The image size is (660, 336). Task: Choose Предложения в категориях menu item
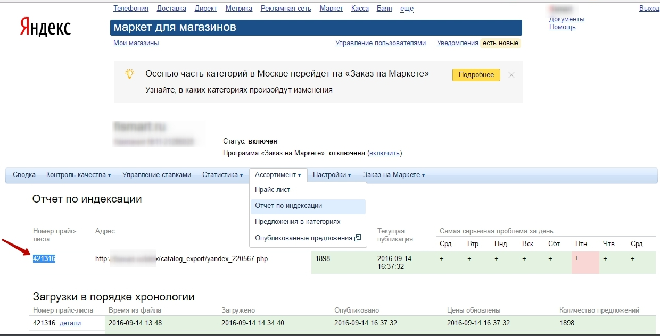coord(298,222)
